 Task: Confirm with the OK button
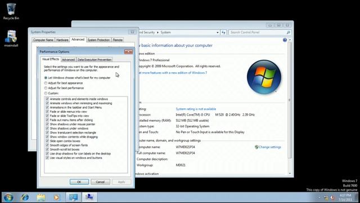coord(79,182)
